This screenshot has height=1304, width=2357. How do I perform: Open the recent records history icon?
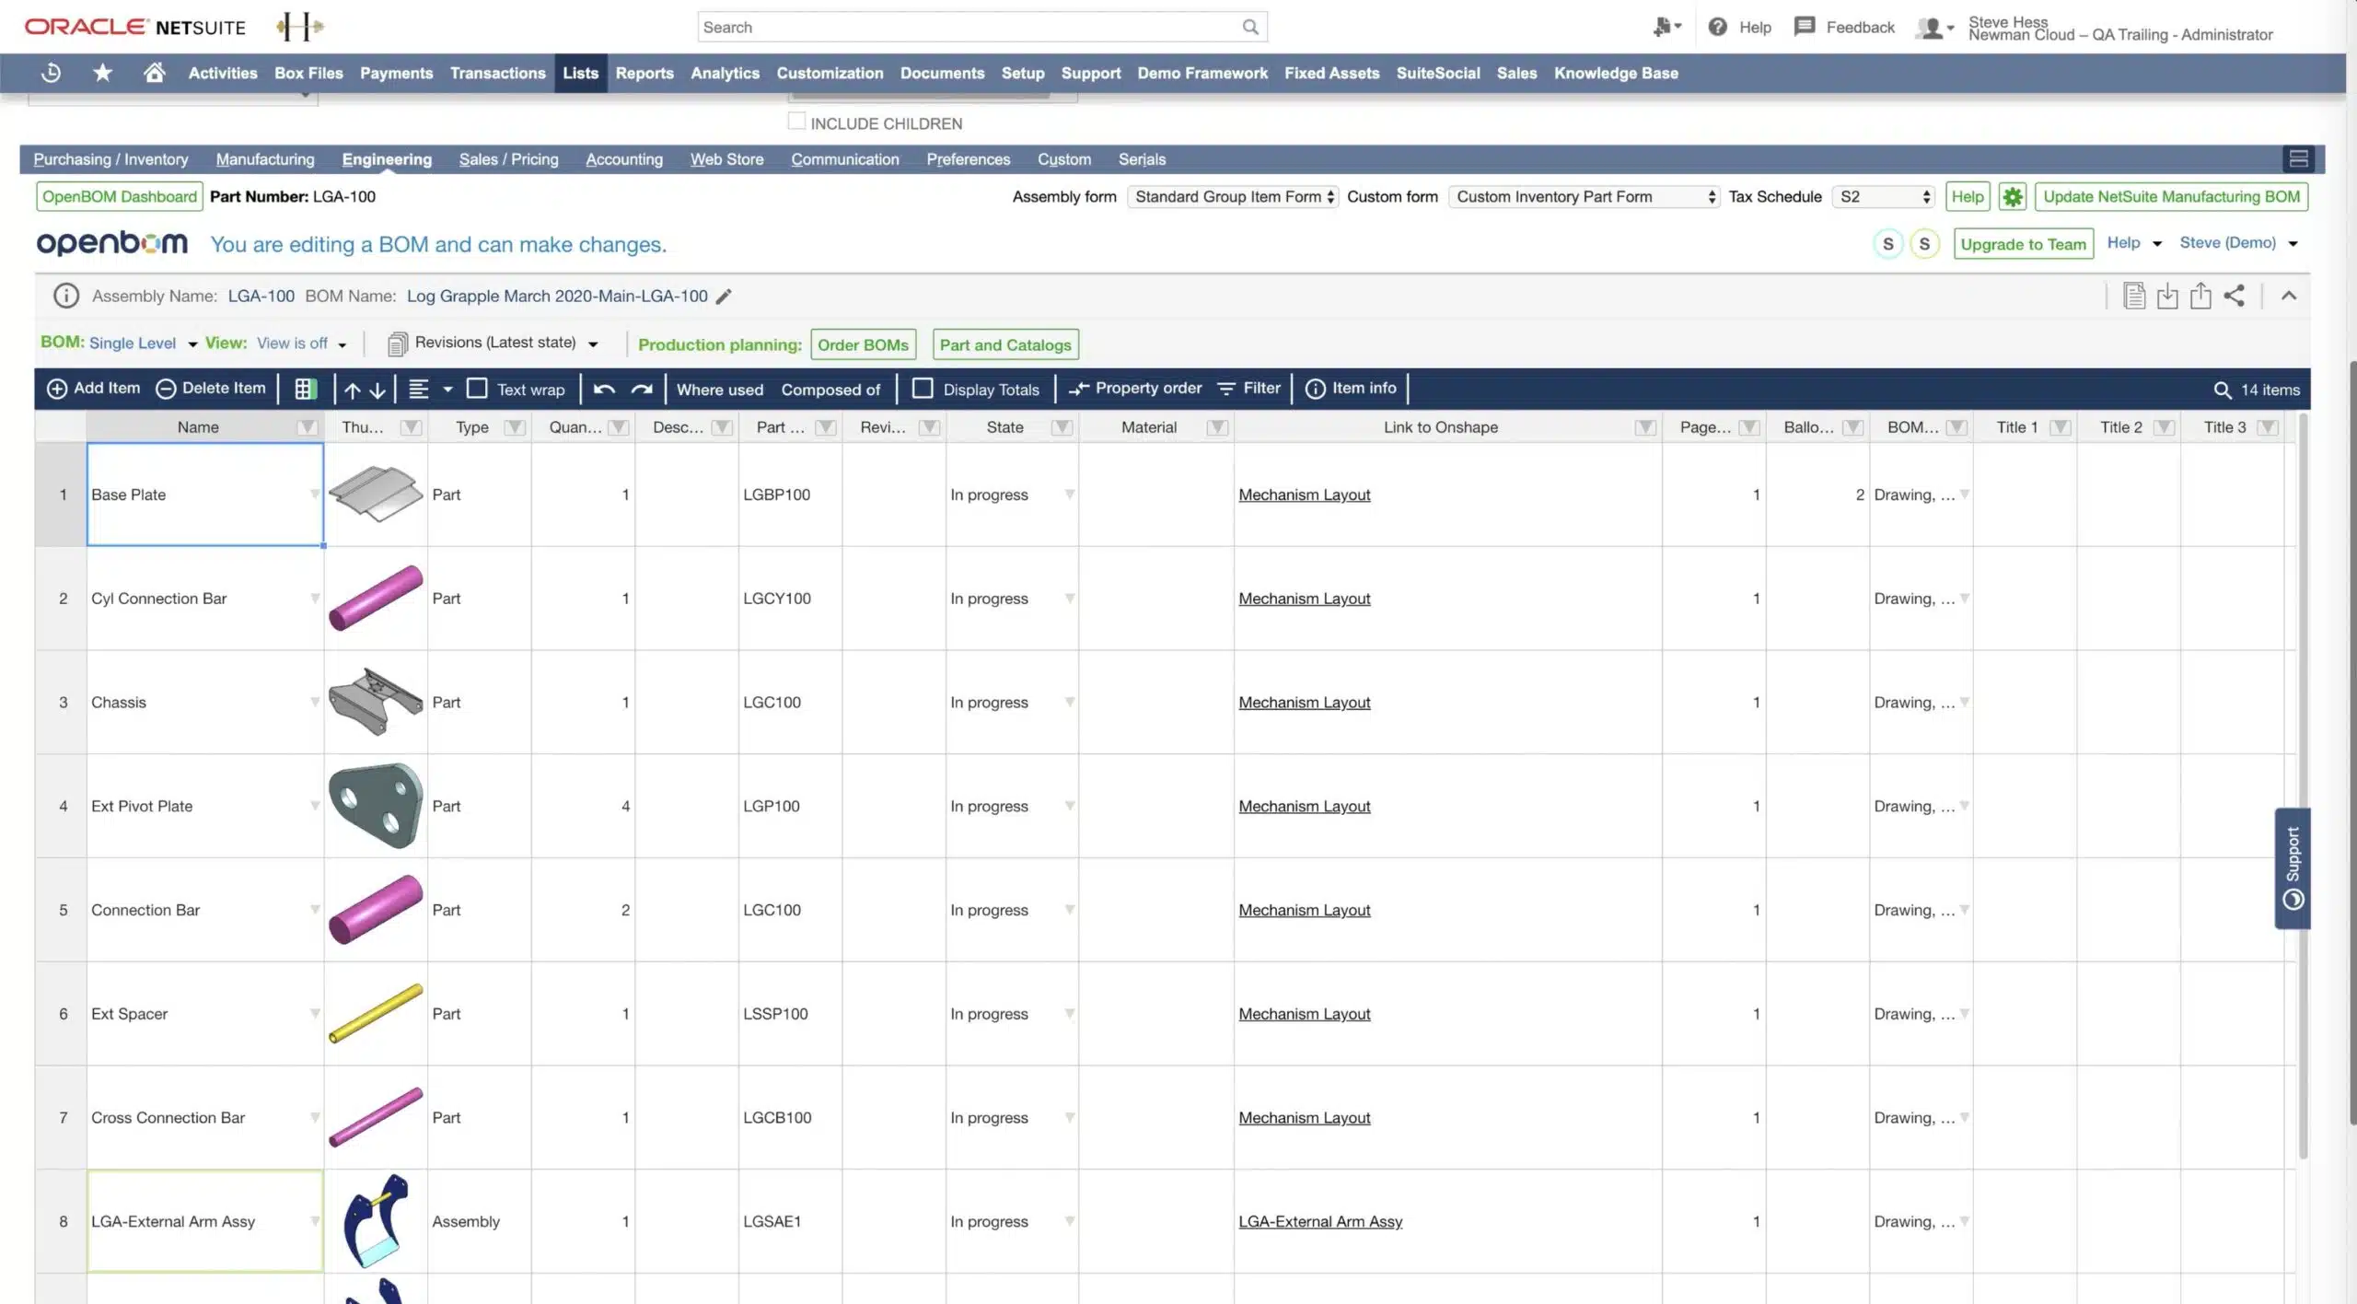point(52,73)
